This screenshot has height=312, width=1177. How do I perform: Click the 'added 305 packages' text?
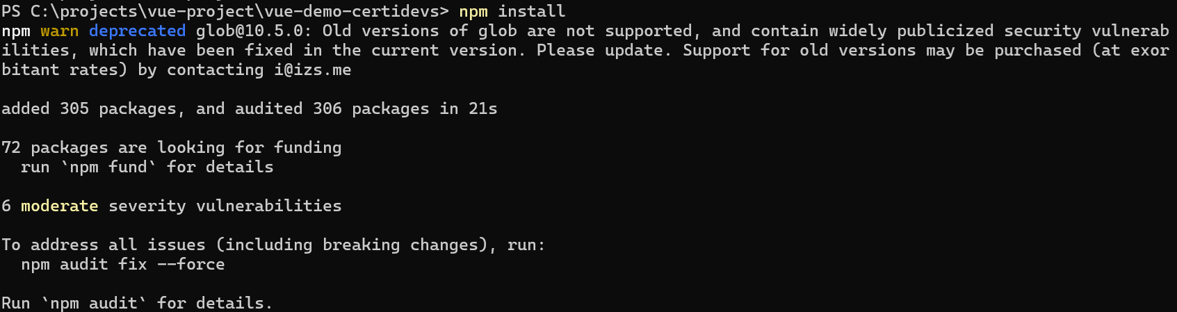click(89, 109)
